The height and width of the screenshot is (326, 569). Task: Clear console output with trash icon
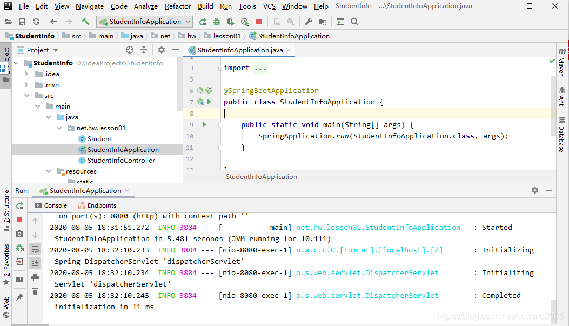pos(35,291)
